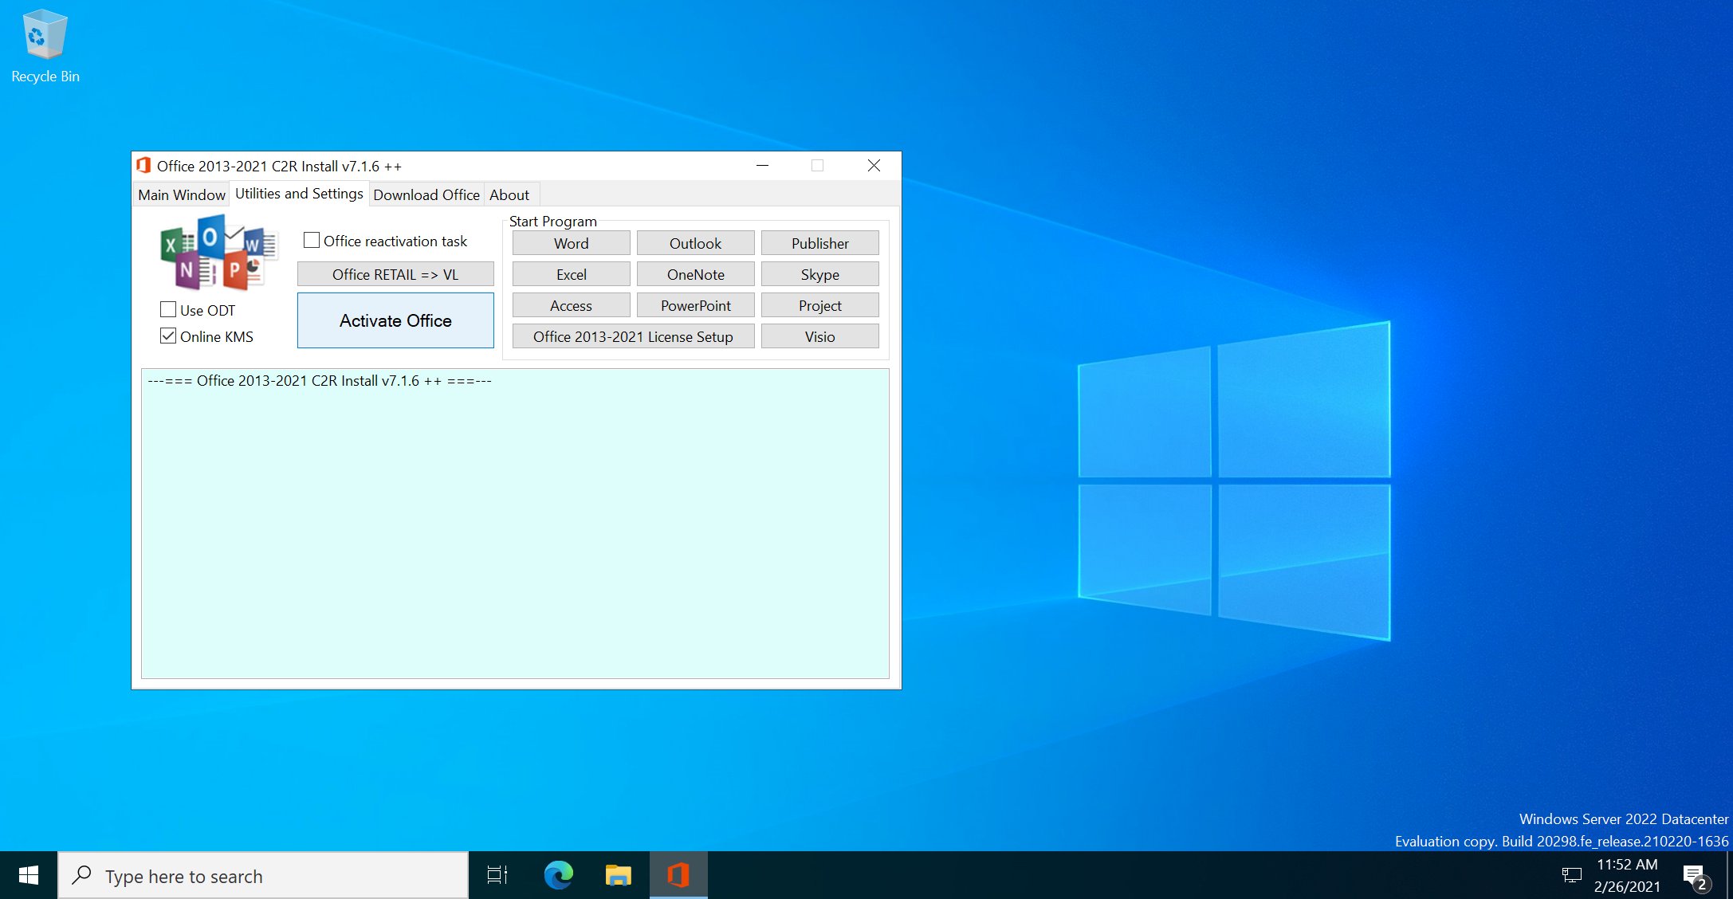This screenshot has width=1733, height=899.
Task: Start Project program
Action: [x=820, y=305]
